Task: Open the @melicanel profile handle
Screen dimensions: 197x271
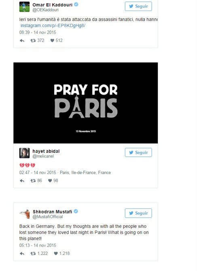Action: (x=43, y=156)
